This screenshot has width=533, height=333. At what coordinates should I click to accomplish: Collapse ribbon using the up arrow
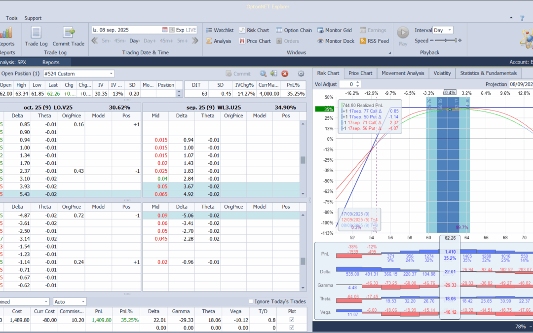point(511,18)
